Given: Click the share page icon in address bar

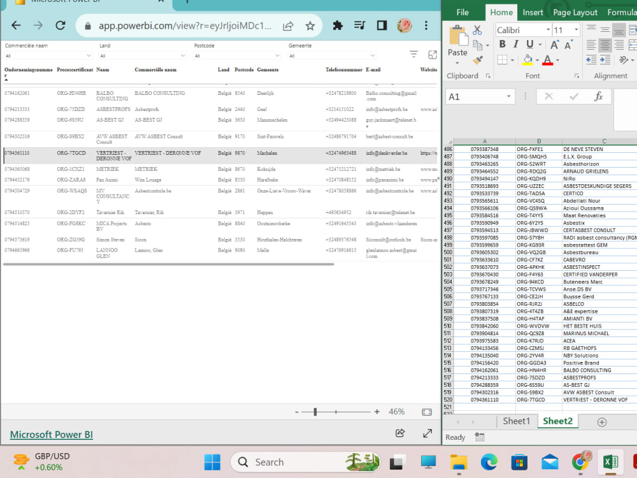Looking at the screenshot, I should (x=288, y=26).
